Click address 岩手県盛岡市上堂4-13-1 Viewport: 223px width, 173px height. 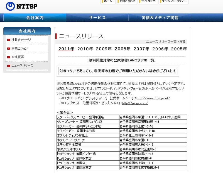click(153, 163)
